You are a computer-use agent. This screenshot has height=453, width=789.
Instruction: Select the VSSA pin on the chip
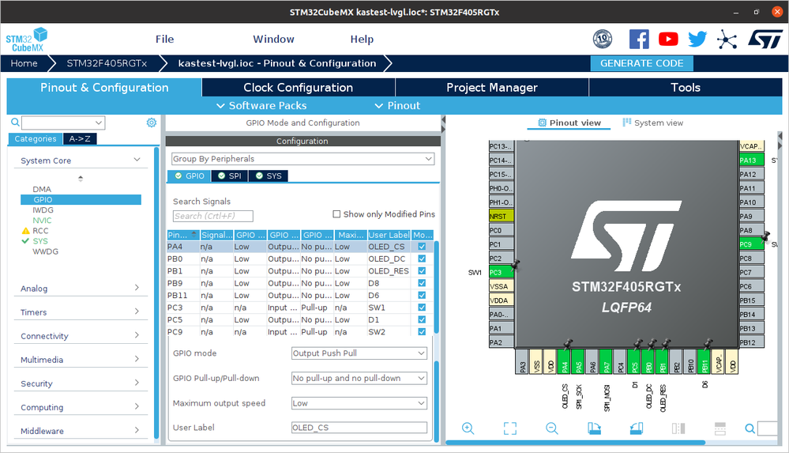[502, 286]
